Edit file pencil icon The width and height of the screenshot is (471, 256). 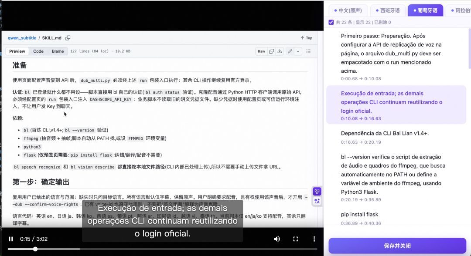coord(290,51)
